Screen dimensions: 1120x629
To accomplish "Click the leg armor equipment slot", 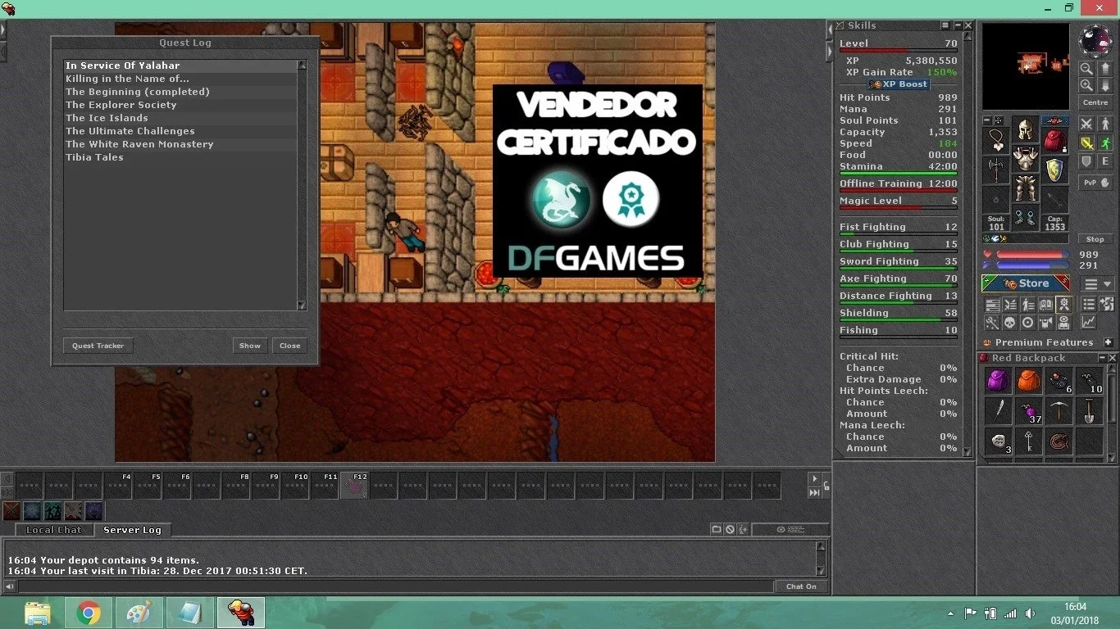I will (1025, 188).
